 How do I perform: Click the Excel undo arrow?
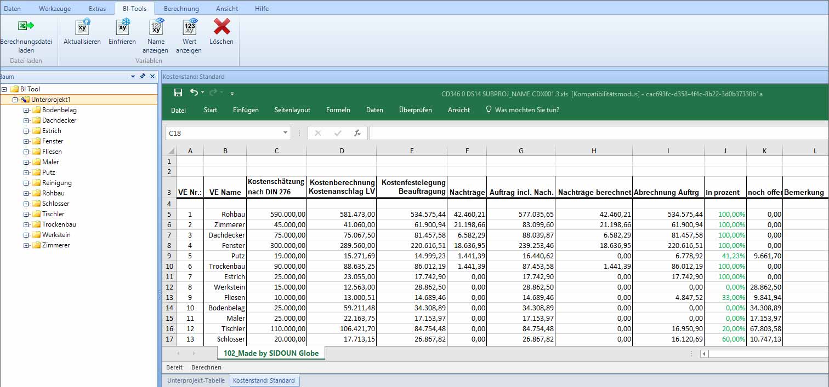(194, 93)
